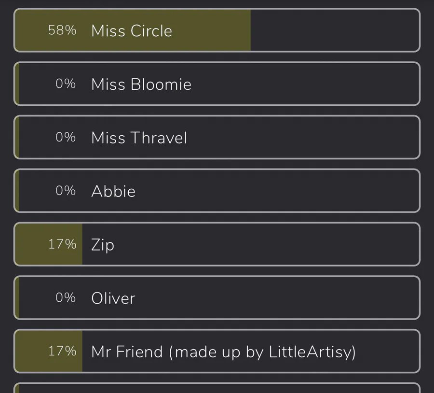
Task: Click the partially visible option below Mr Friend
Action: click(217, 388)
